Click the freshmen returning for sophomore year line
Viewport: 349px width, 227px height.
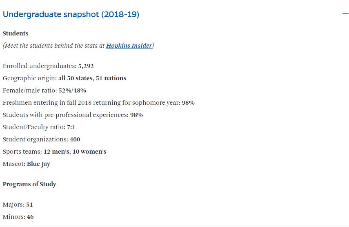(98, 103)
